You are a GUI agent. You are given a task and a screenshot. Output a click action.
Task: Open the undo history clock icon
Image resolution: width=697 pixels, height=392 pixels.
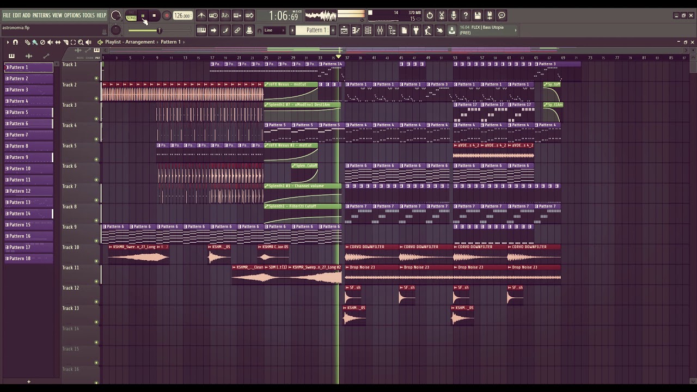[430, 15]
